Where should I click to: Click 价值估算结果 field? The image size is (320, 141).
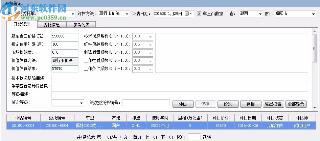click(x=65, y=69)
